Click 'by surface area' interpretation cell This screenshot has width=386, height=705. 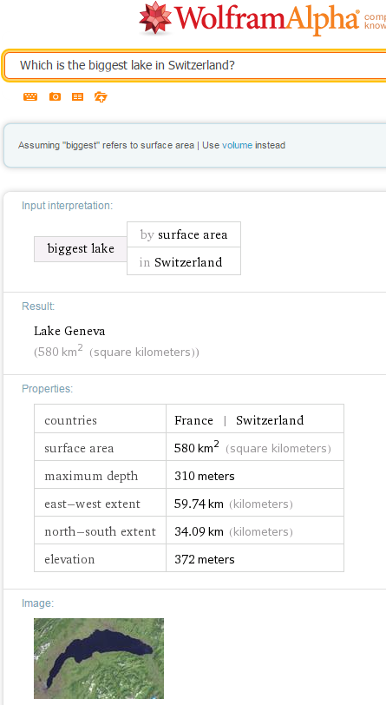184,234
